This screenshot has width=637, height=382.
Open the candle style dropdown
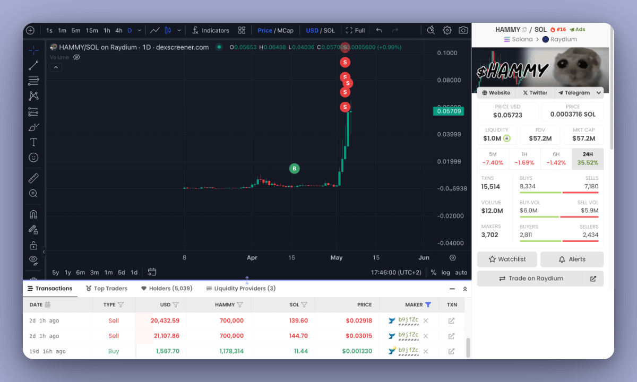178,30
